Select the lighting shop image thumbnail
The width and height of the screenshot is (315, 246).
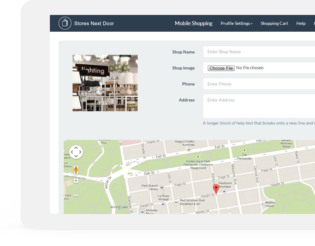pos(105,83)
